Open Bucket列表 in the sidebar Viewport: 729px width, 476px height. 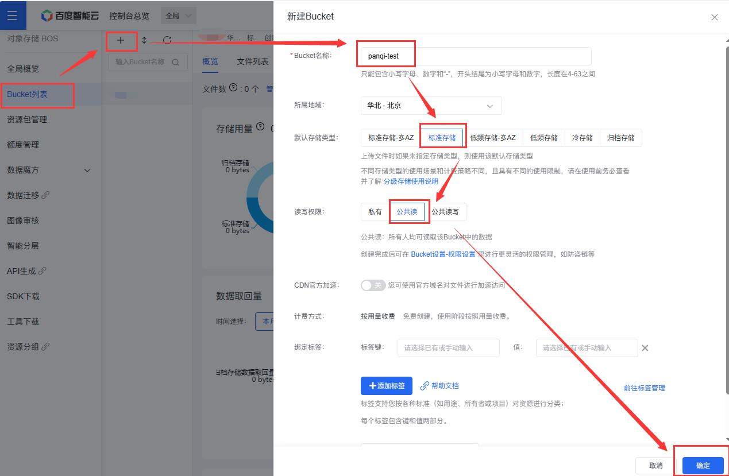click(37, 94)
